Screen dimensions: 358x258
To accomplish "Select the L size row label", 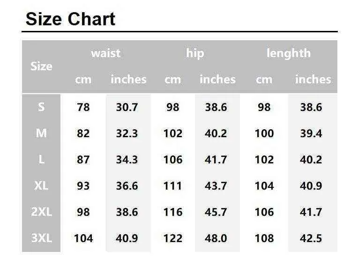I will point(41,159).
